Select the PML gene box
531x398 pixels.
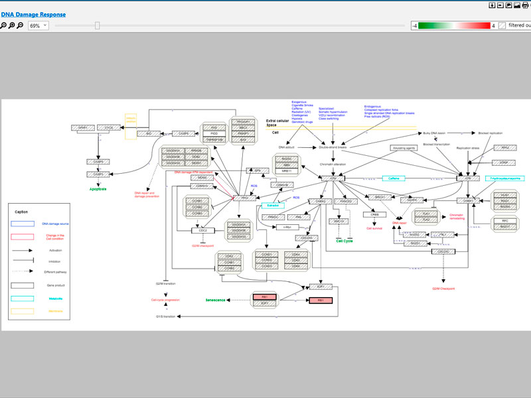click(x=298, y=218)
